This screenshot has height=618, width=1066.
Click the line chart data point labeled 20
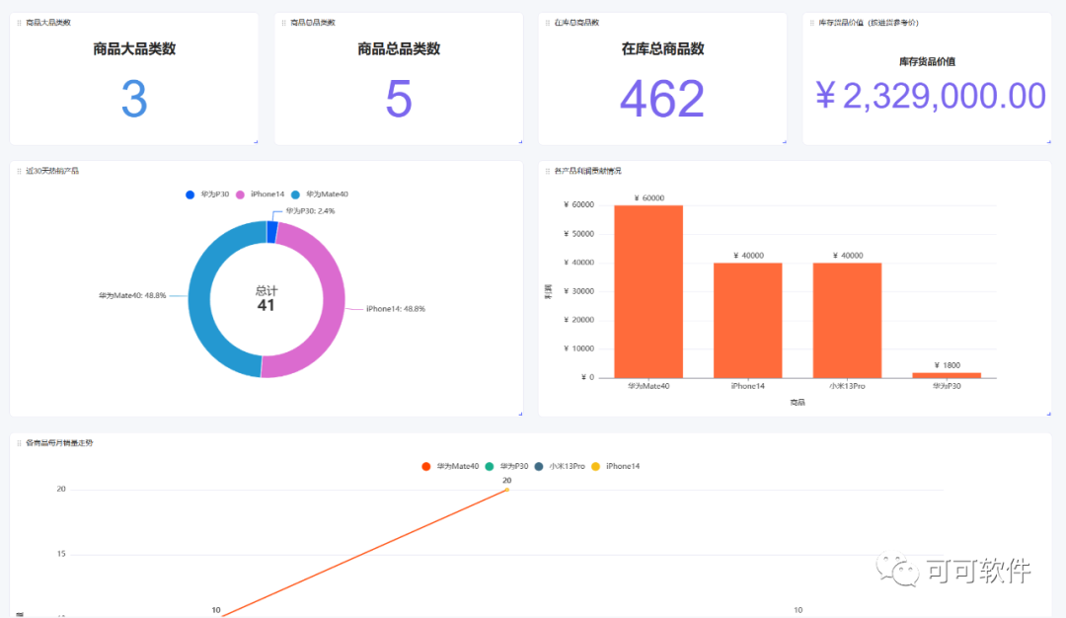[506, 490]
